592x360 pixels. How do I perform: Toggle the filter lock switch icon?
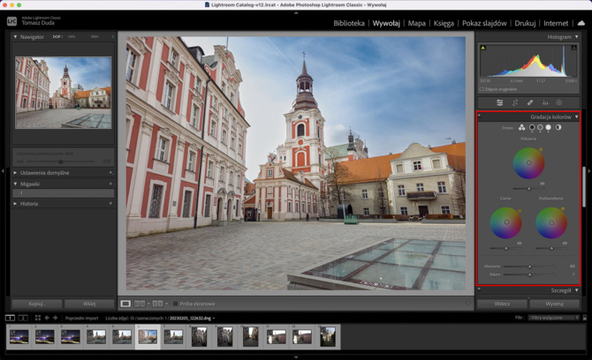click(x=584, y=318)
